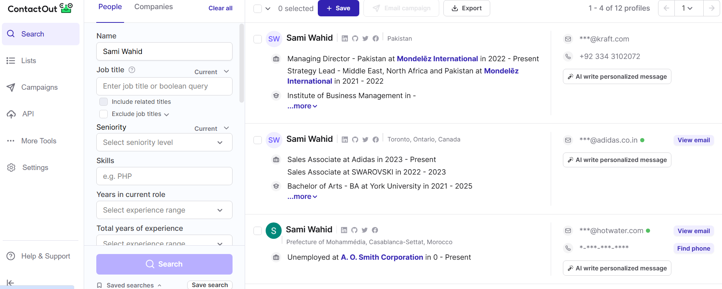View email for ***@adidas.co.in
This screenshot has width=722, height=289.
[x=693, y=140]
